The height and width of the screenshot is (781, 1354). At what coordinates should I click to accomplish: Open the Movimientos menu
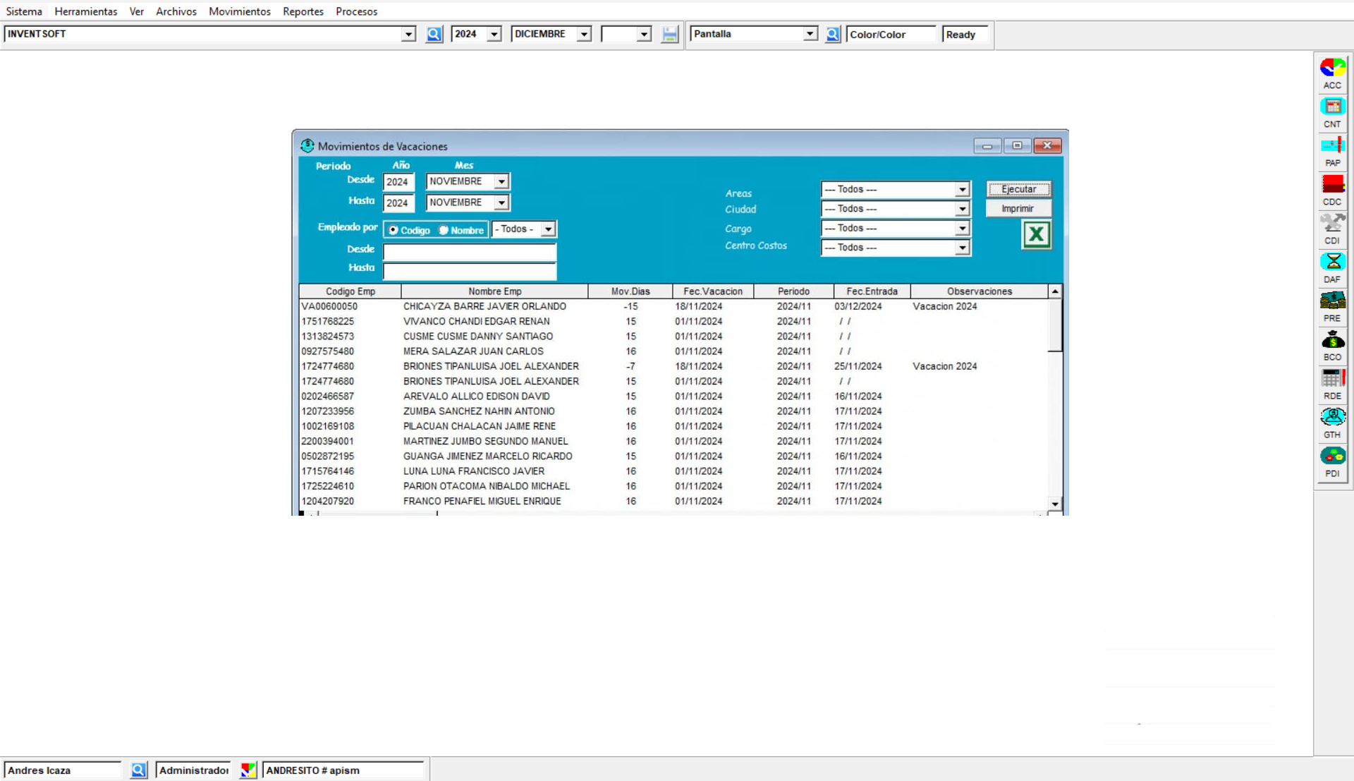[239, 11]
